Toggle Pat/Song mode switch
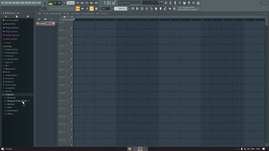269x151 pixels. point(50,3)
